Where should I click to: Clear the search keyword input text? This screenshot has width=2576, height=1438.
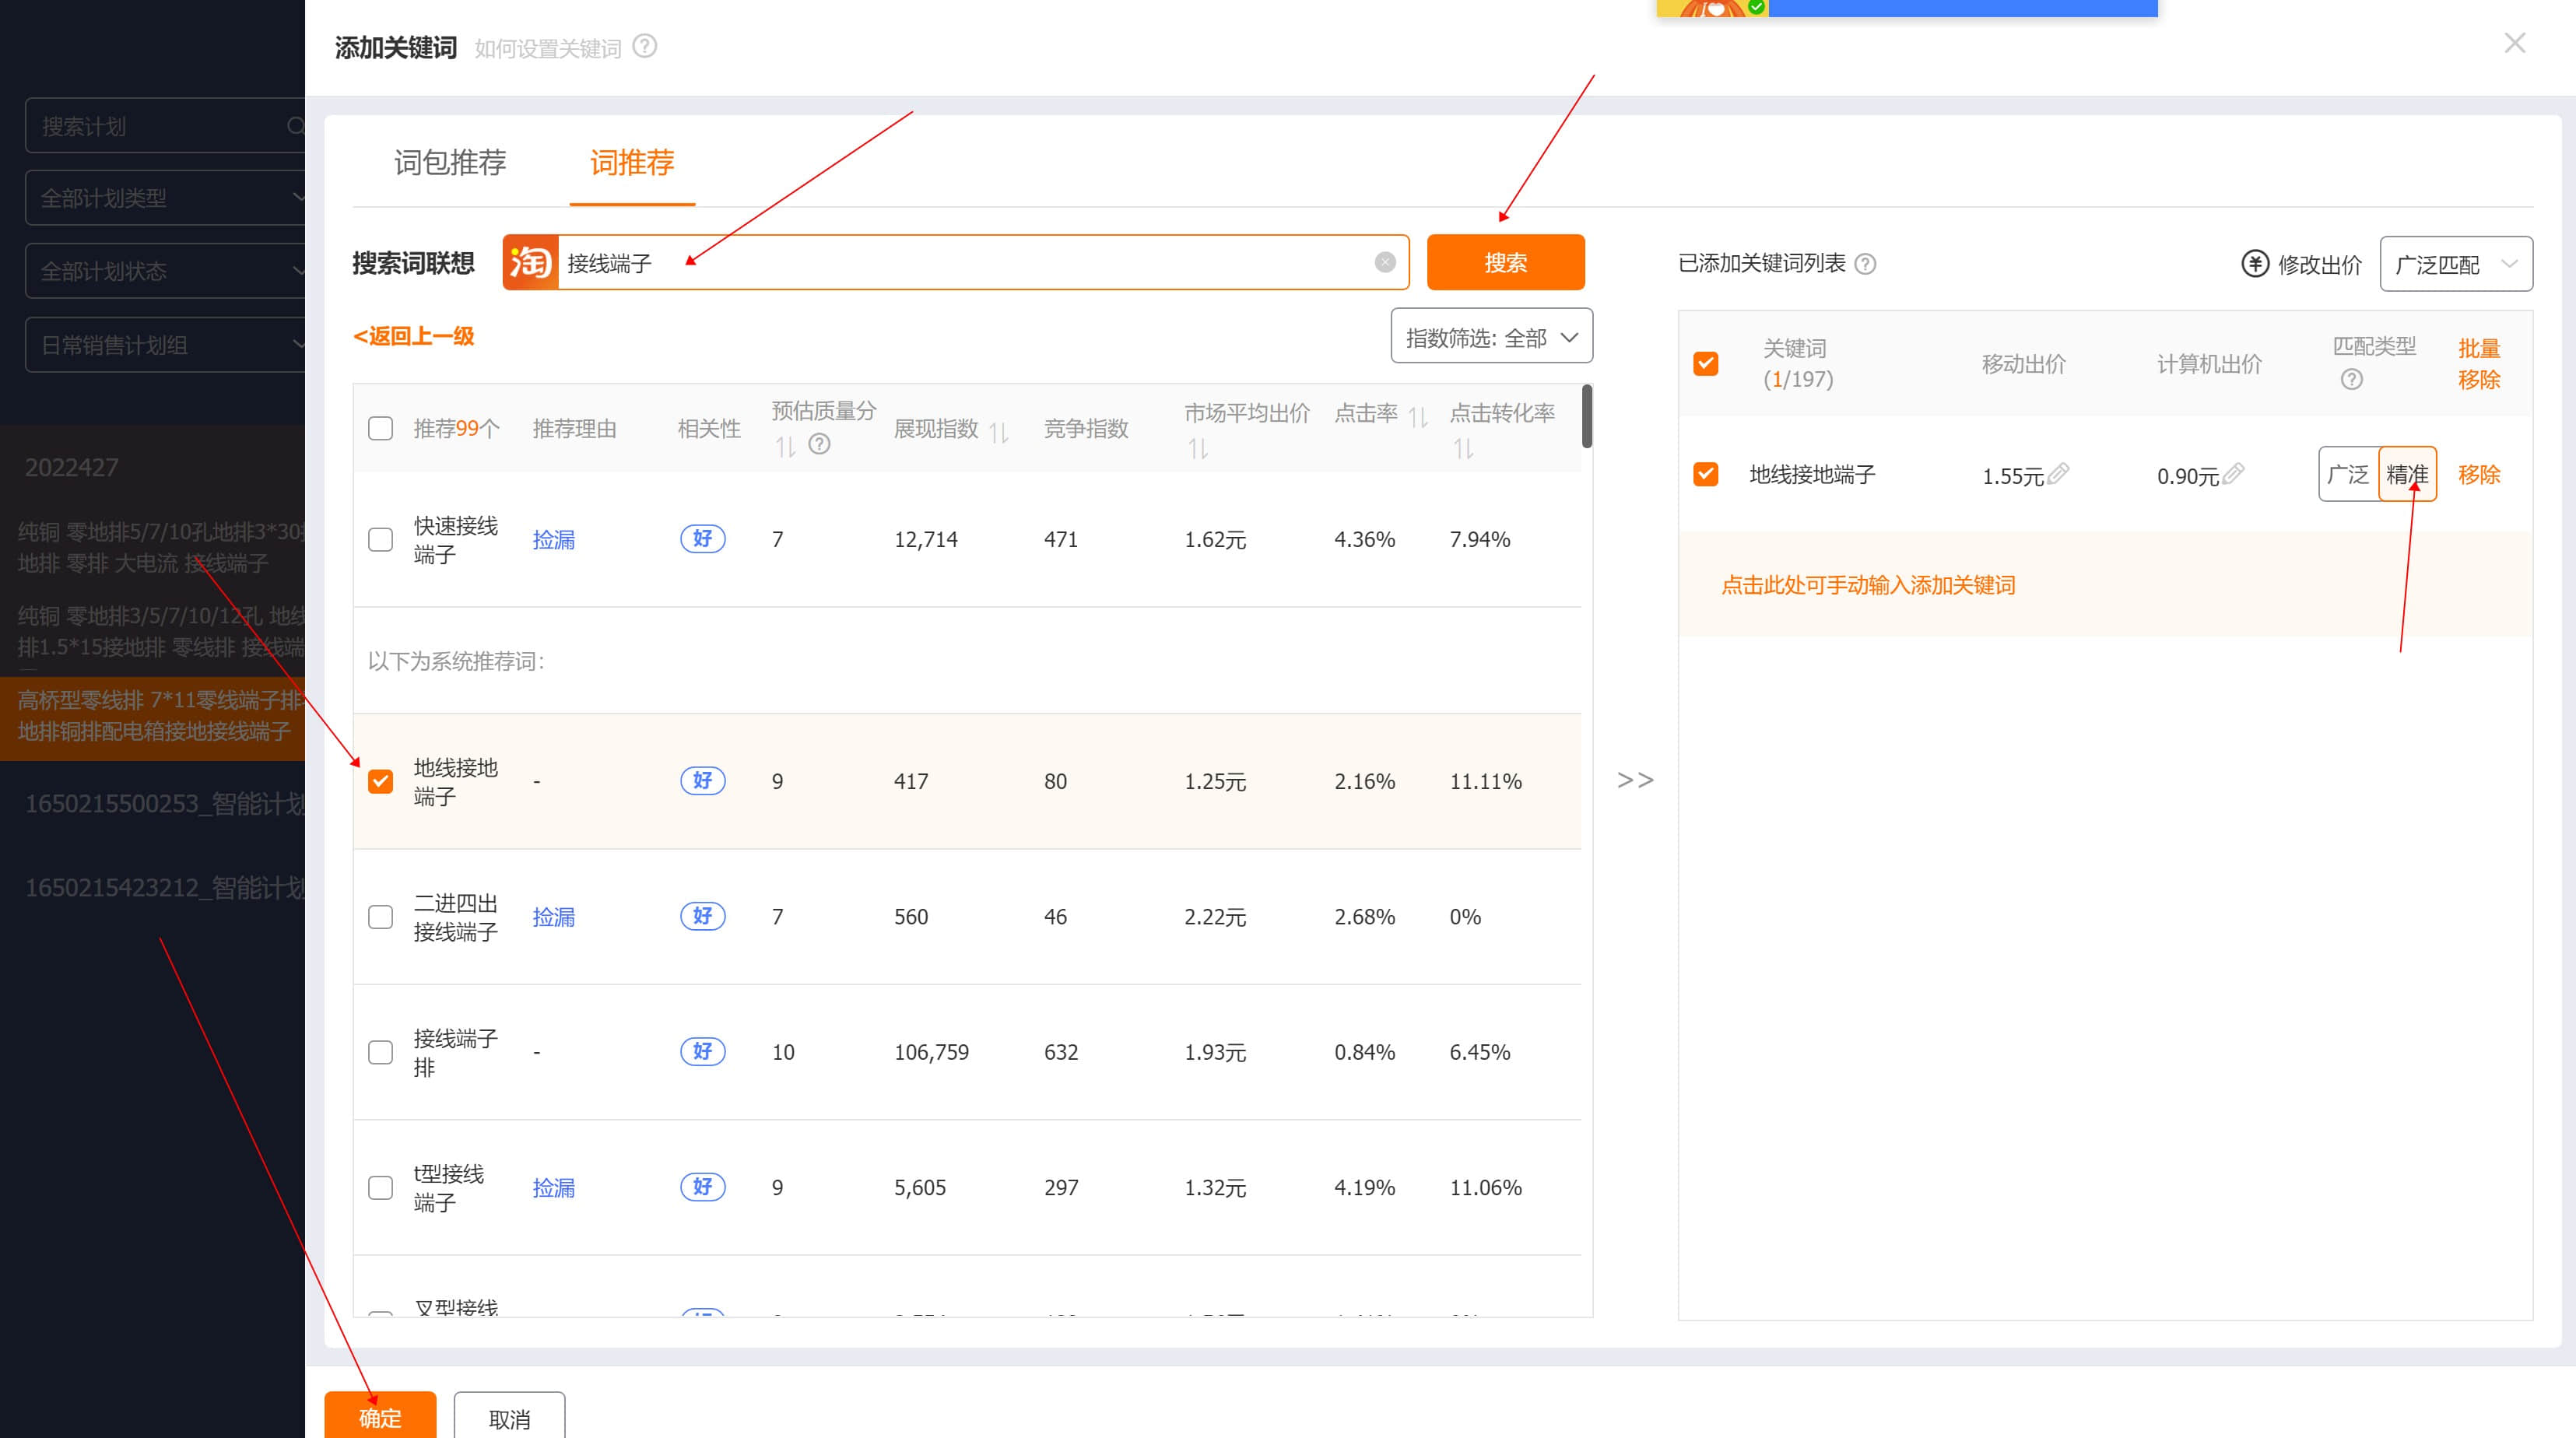pos(1385,262)
